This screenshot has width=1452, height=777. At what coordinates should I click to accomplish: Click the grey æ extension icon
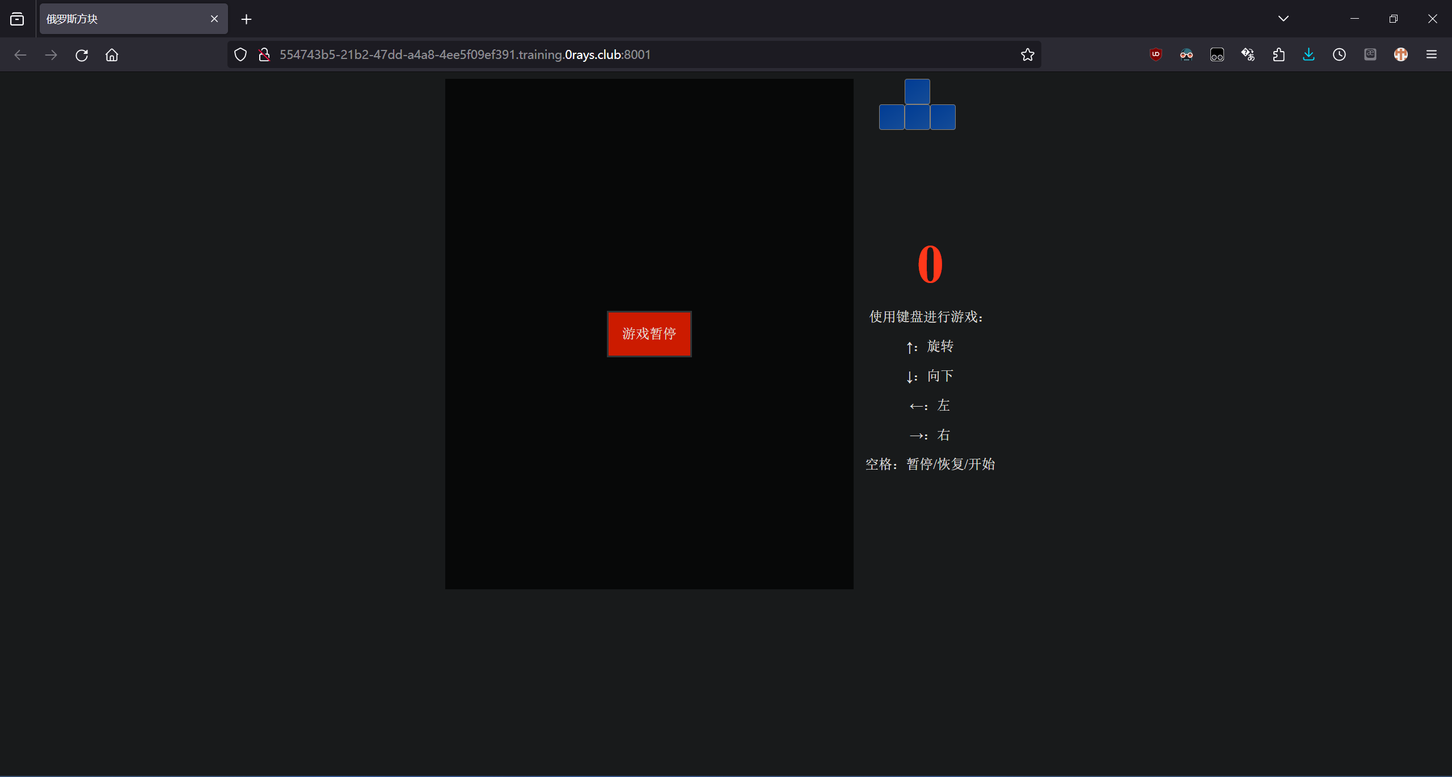coord(1370,54)
